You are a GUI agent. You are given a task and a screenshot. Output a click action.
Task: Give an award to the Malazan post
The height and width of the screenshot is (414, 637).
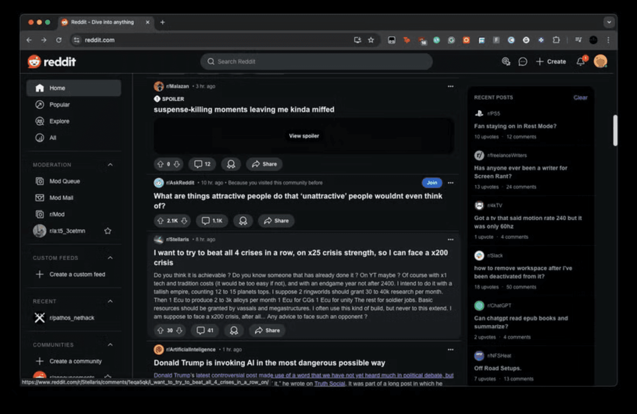231,164
